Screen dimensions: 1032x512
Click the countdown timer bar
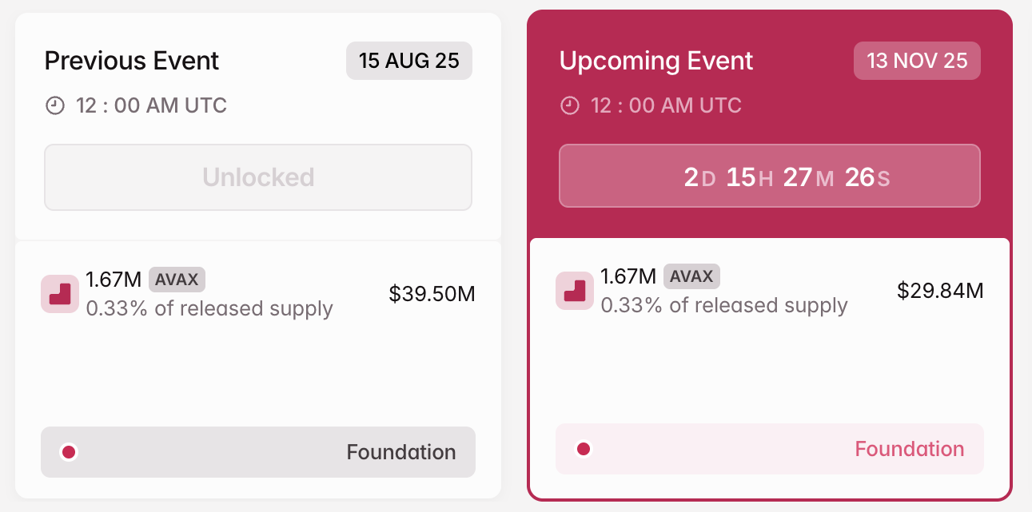(x=770, y=176)
